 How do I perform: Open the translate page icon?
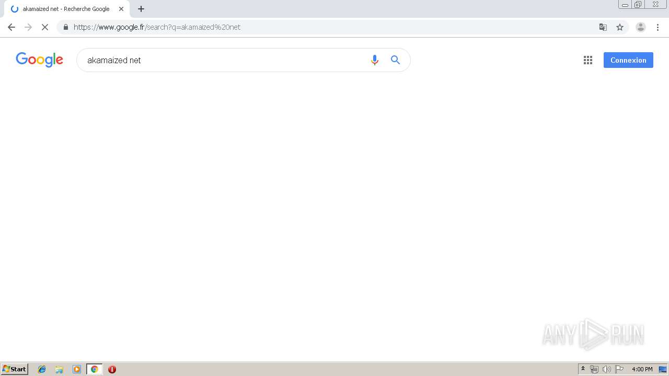point(603,27)
